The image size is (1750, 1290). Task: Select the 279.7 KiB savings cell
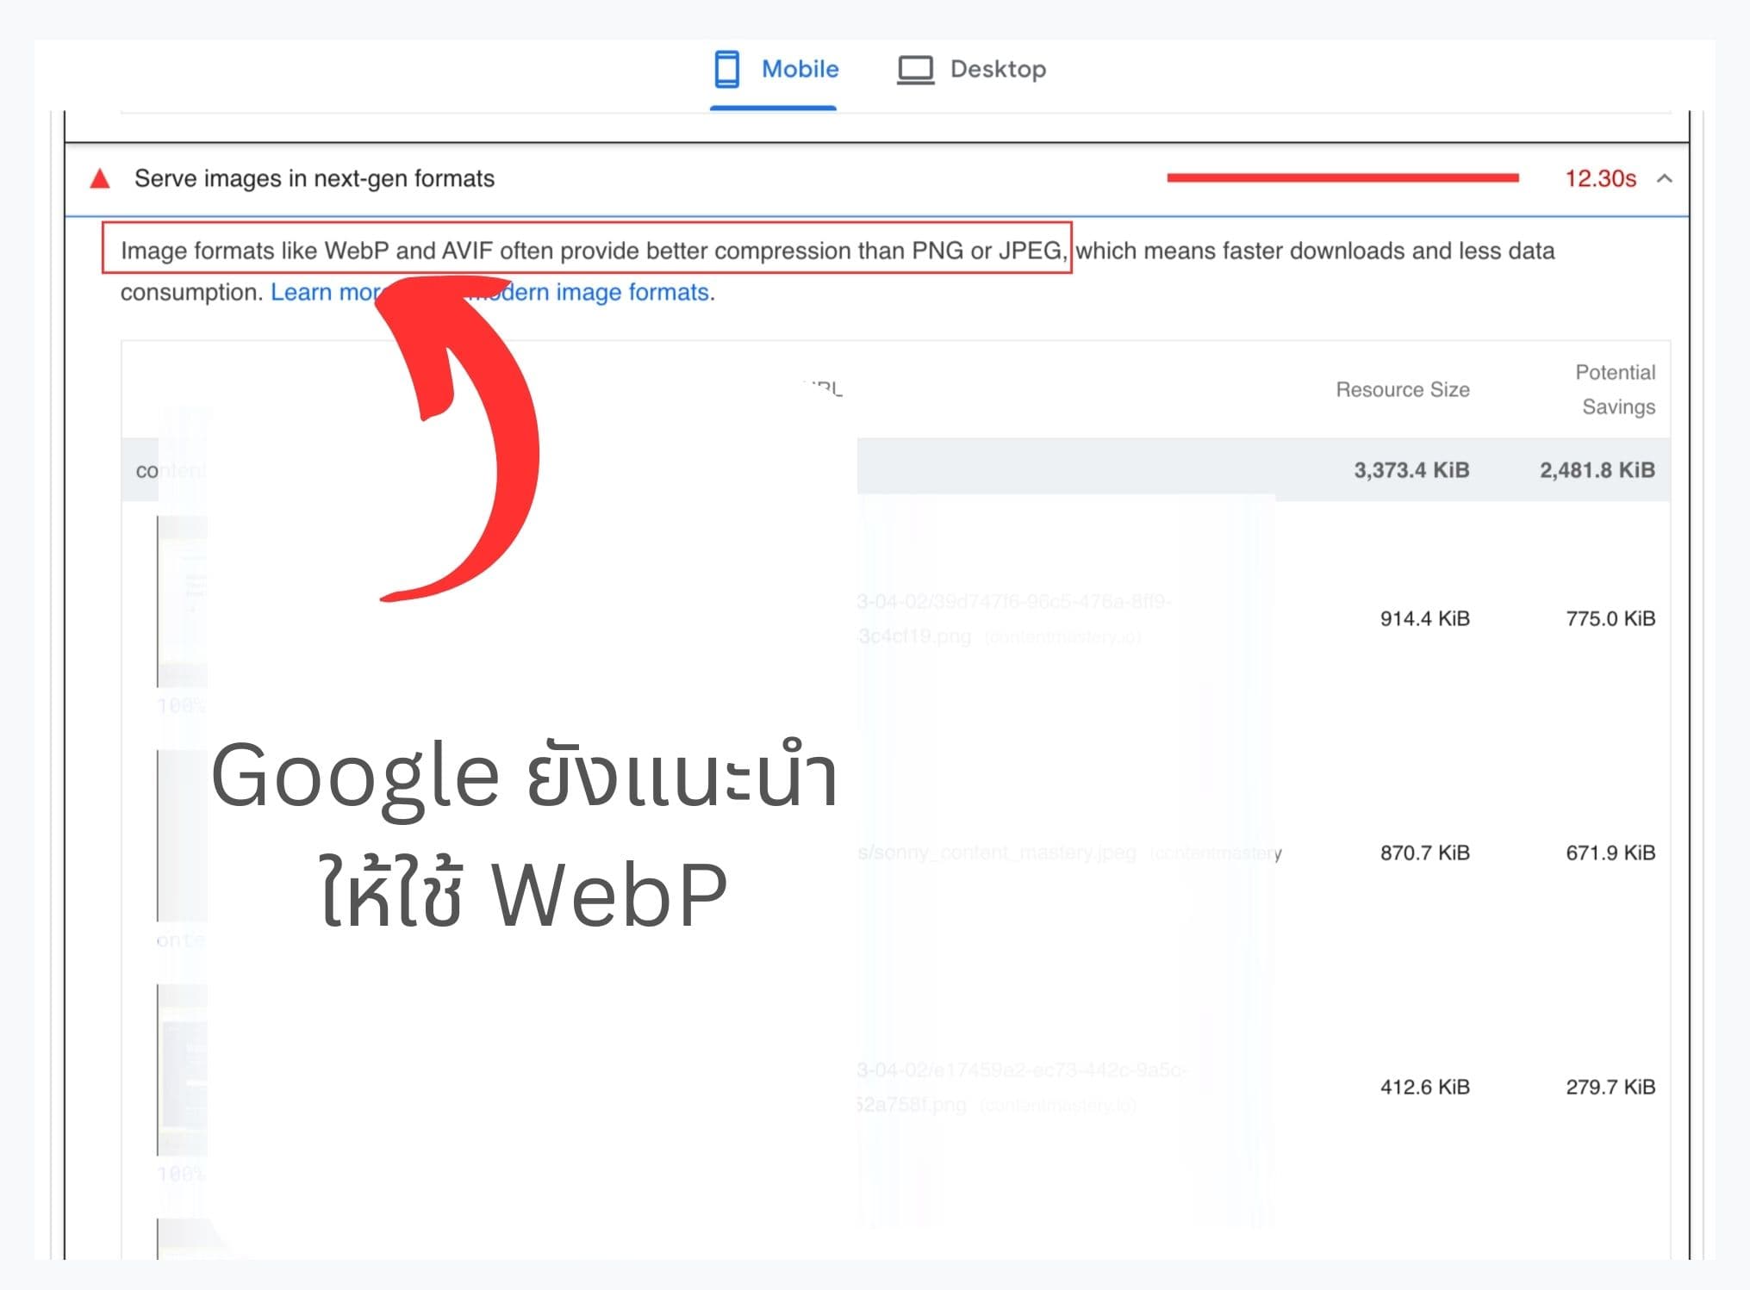coord(1610,1087)
